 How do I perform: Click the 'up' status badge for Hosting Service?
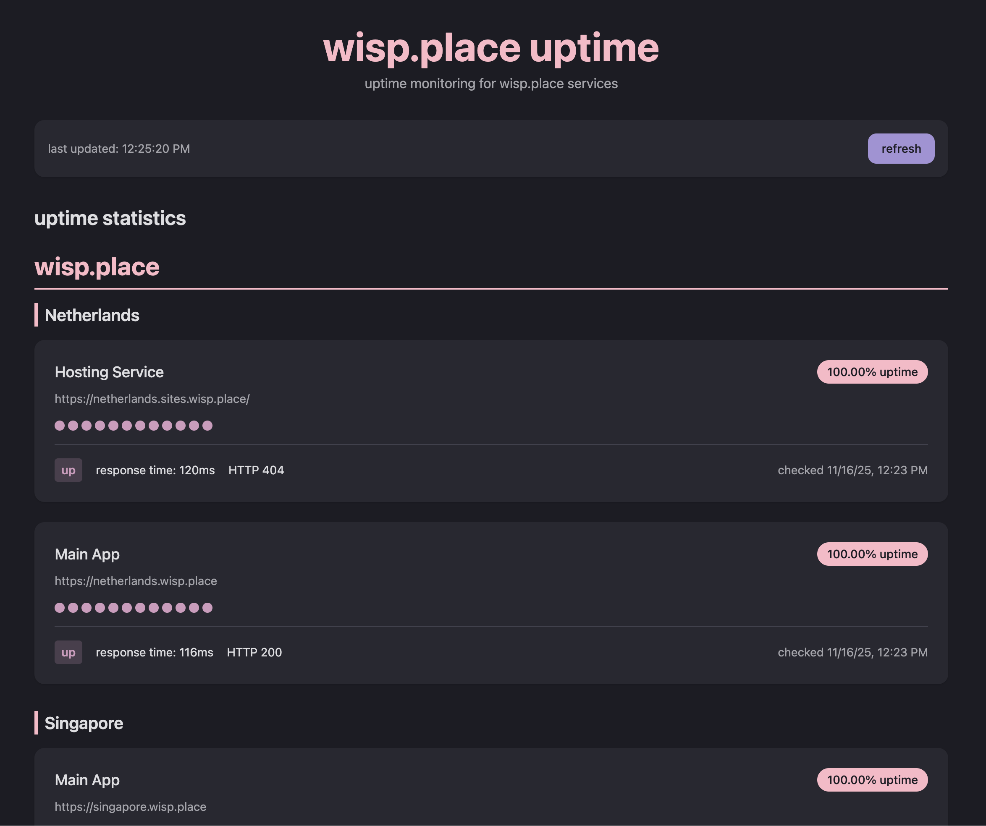point(68,470)
